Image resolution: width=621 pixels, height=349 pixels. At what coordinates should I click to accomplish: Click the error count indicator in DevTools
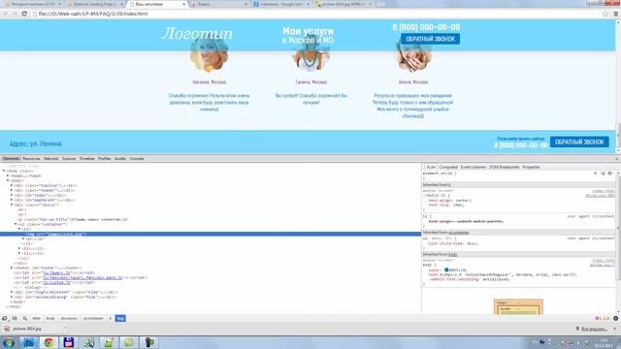click(x=599, y=319)
